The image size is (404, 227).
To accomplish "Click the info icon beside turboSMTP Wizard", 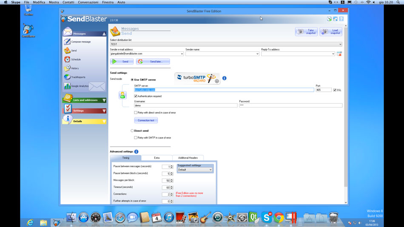I will [225, 78].
